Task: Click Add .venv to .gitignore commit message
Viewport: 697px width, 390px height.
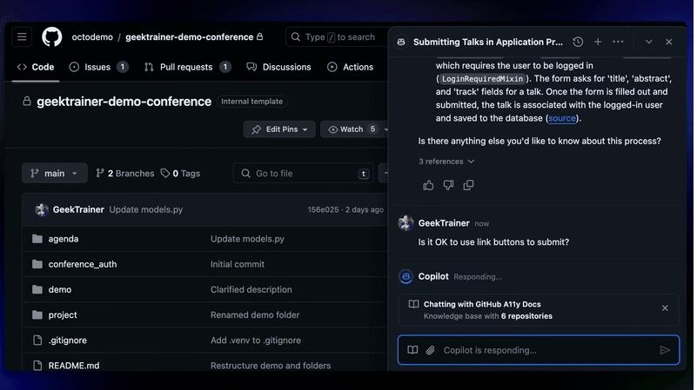Action: [x=256, y=340]
